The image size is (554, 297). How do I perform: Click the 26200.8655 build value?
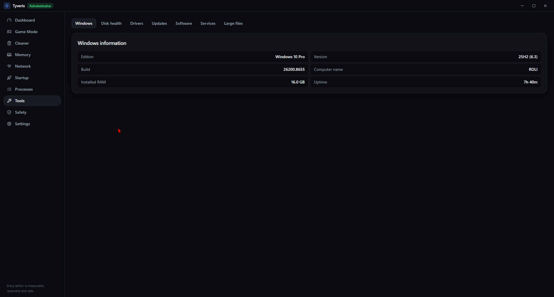pyautogui.click(x=294, y=69)
